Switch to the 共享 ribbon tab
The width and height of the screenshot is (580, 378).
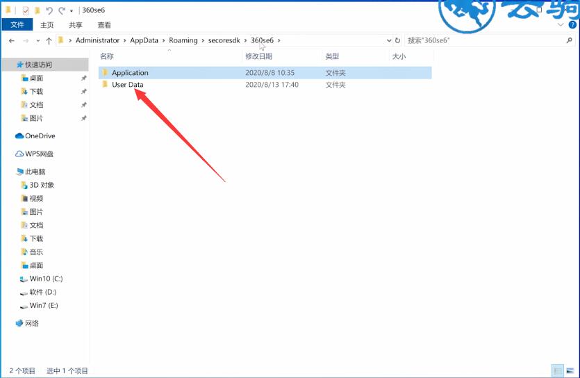click(76, 25)
